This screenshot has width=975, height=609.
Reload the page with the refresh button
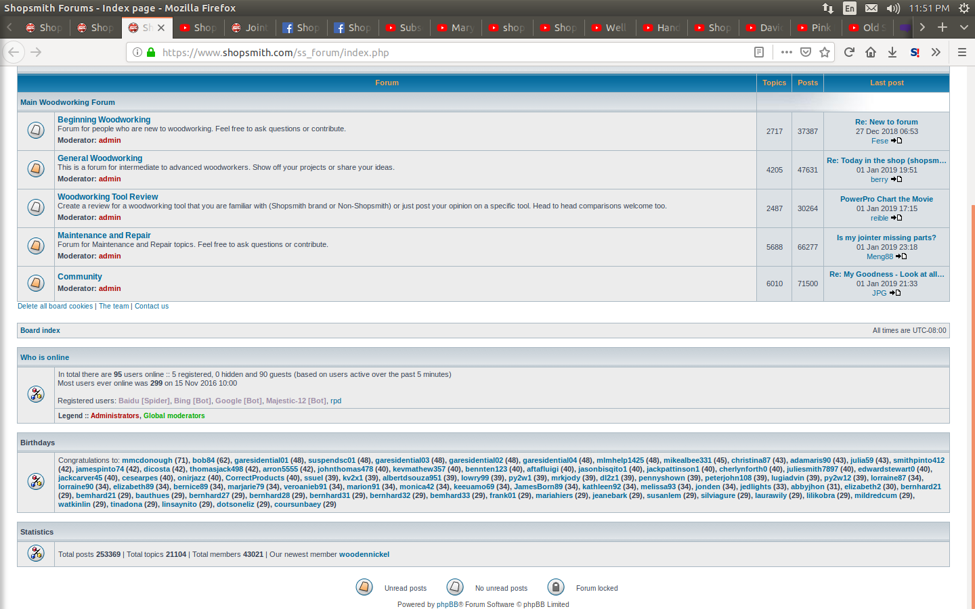849,52
